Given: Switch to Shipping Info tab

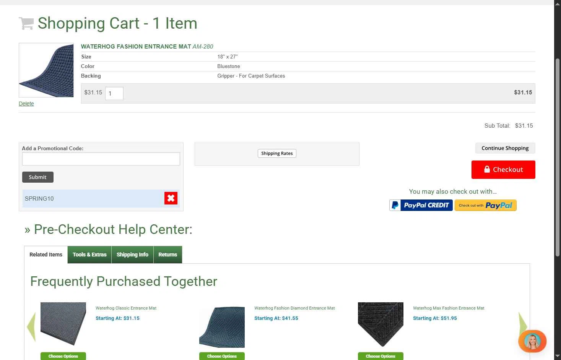Looking at the screenshot, I should 132,255.
